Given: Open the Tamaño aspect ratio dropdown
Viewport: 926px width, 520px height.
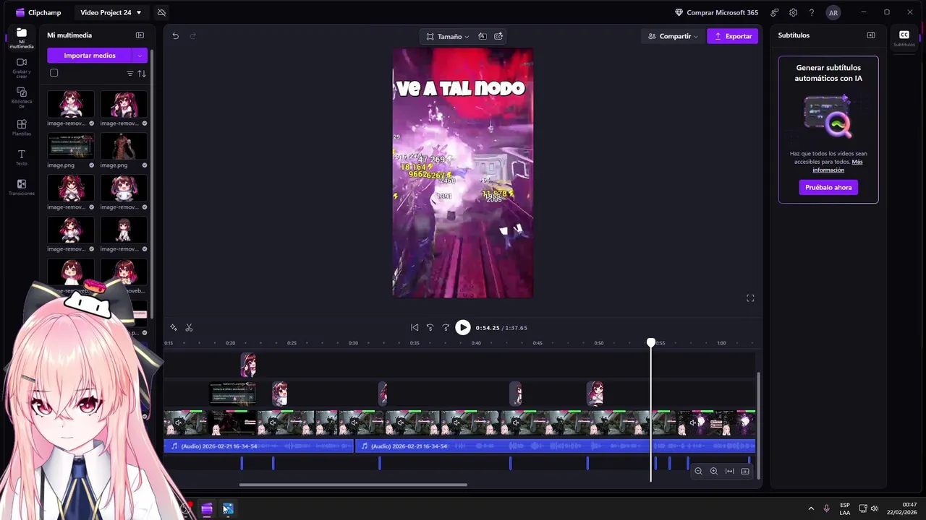Looking at the screenshot, I should 447,36.
